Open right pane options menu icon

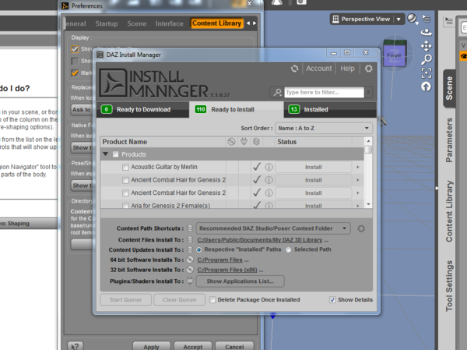click(448, 21)
